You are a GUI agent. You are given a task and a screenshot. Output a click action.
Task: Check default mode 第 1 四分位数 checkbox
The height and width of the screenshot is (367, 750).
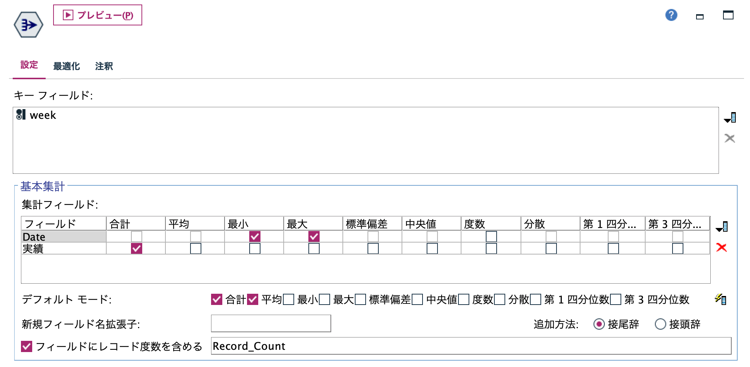[x=536, y=299]
